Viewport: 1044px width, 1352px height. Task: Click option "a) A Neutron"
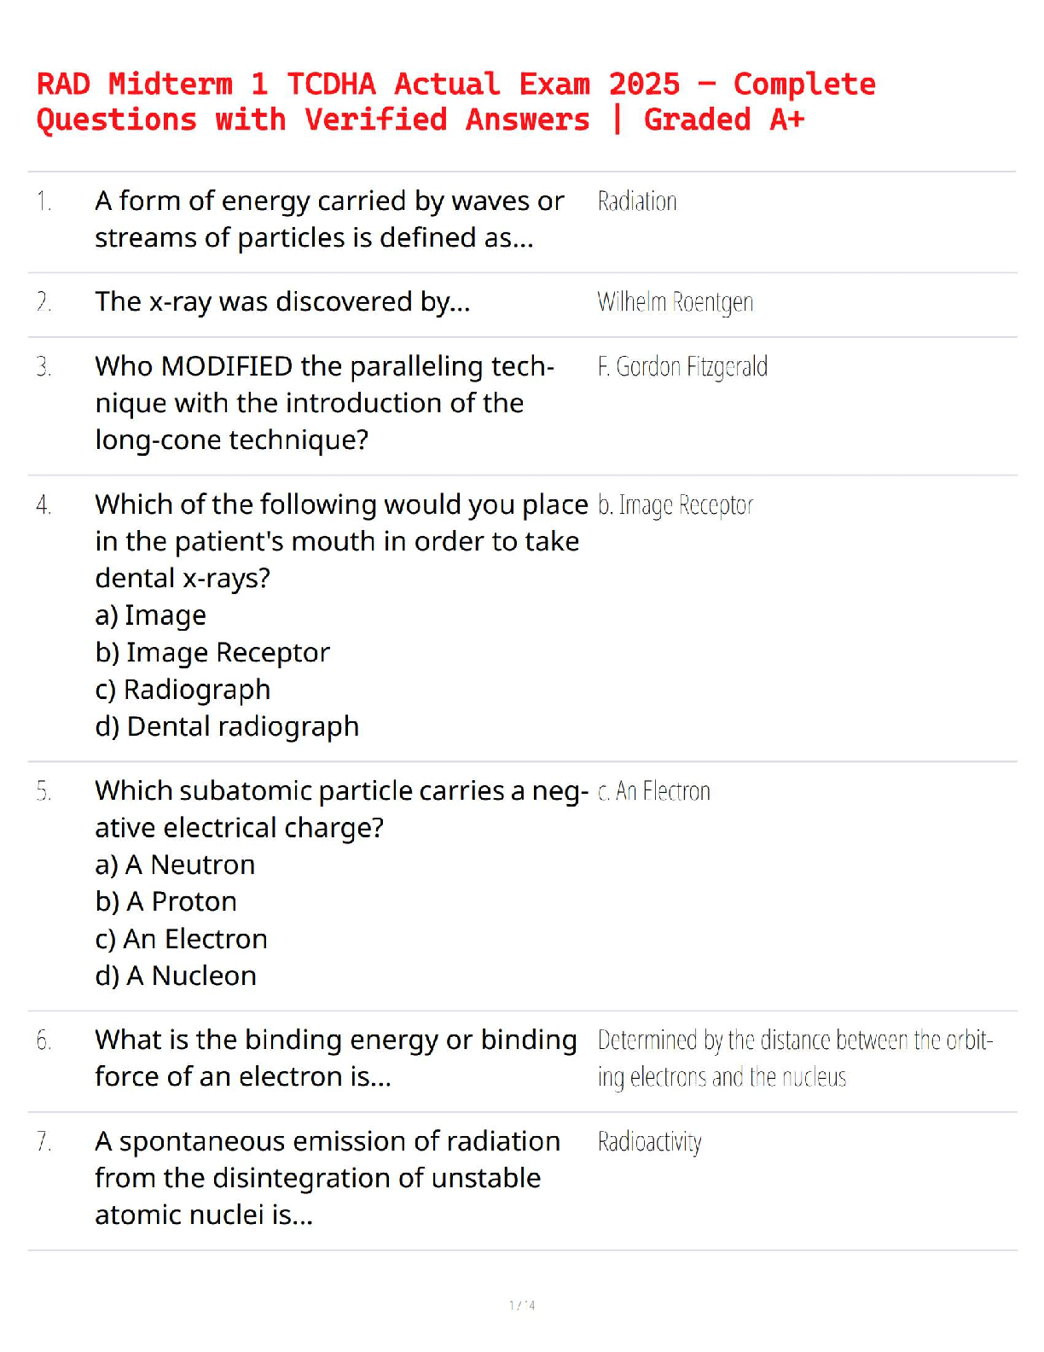175,865
